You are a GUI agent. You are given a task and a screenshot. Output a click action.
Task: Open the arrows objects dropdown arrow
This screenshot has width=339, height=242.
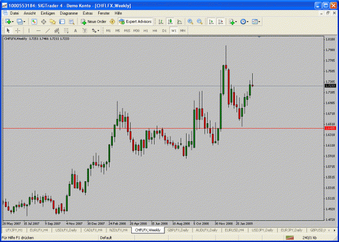(99, 31)
